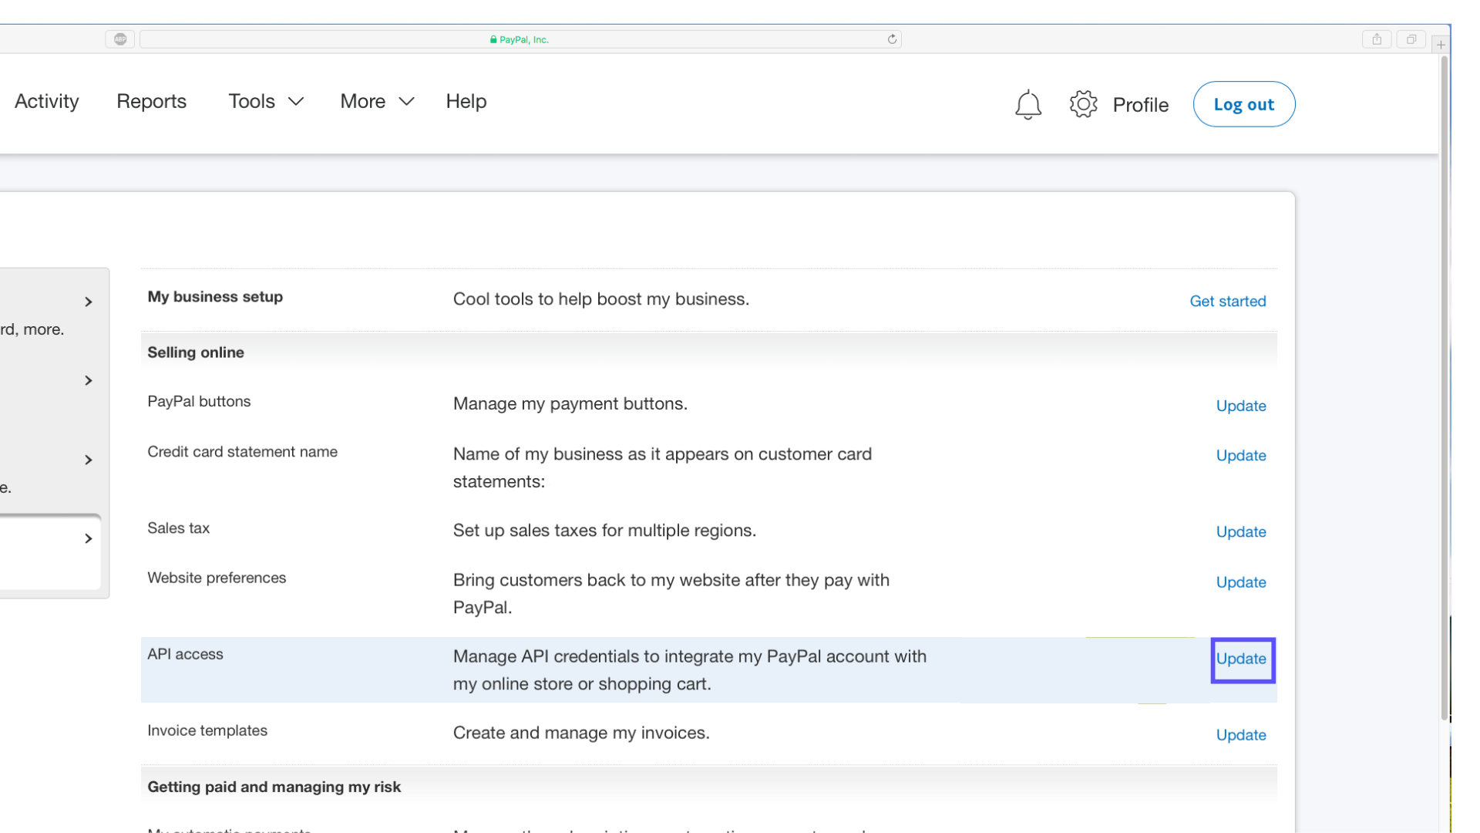Click the Log out button
The width and height of the screenshot is (1480, 833).
coord(1243,104)
